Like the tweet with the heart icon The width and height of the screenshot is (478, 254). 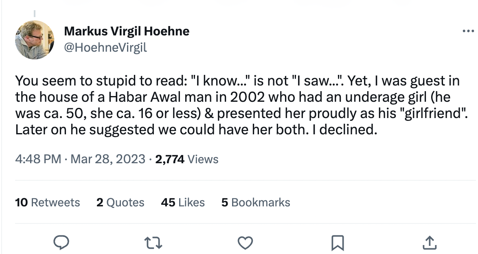point(245,243)
